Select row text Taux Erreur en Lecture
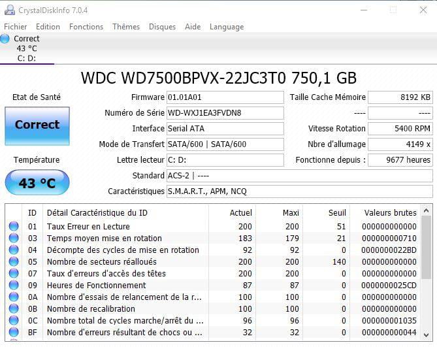This screenshot has height=347, width=437. [88, 226]
